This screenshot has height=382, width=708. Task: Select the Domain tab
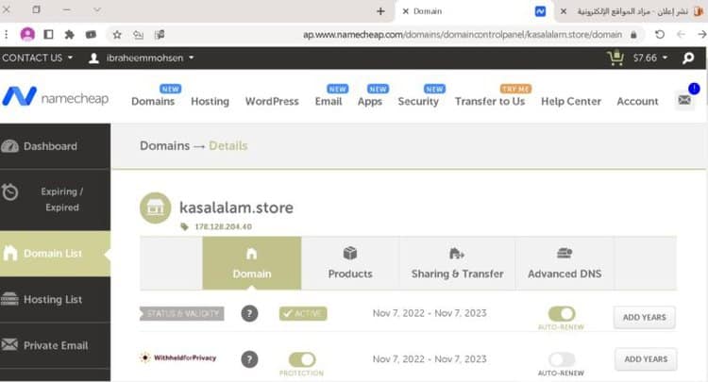pos(252,263)
